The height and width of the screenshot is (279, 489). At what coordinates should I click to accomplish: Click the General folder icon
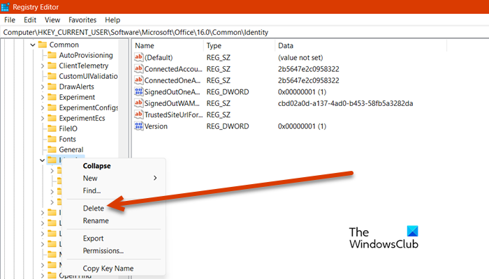[52, 150]
